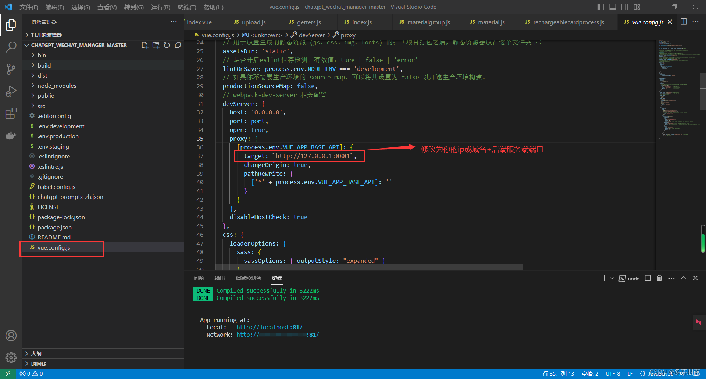This screenshot has width=706, height=379.
Task: Switch to the 调试控制台 debug console tab
Action: coord(248,278)
